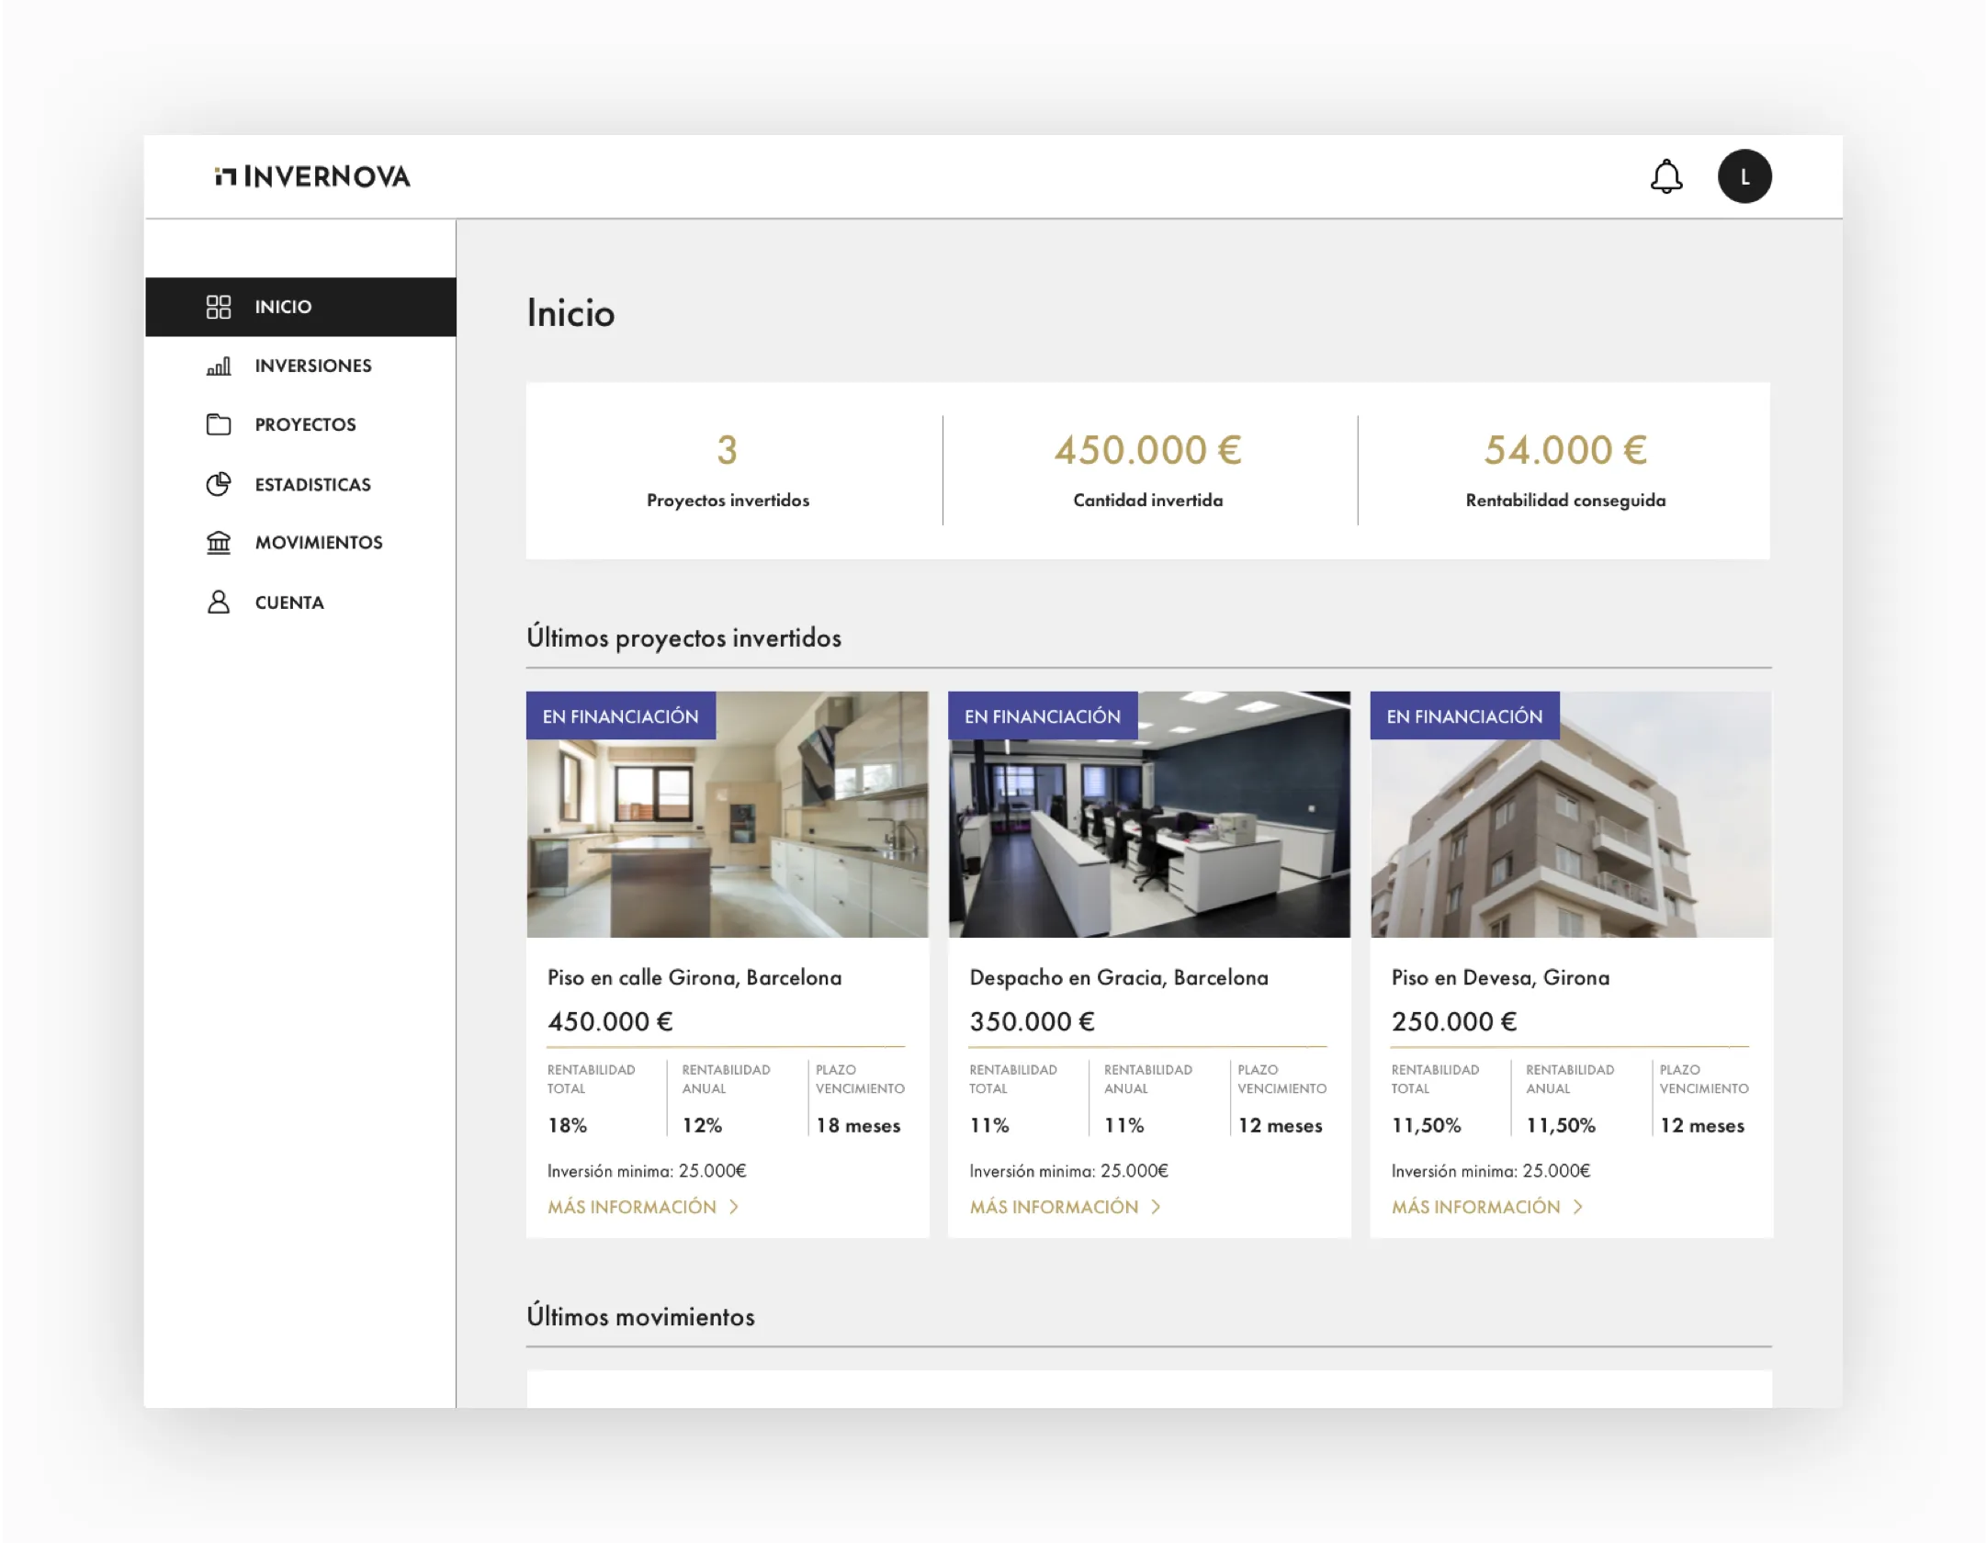Screen dimensions: 1987x1543
Task: Click the kitchen photo of Piso calle Girona
Action: pyautogui.click(x=727, y=827)
